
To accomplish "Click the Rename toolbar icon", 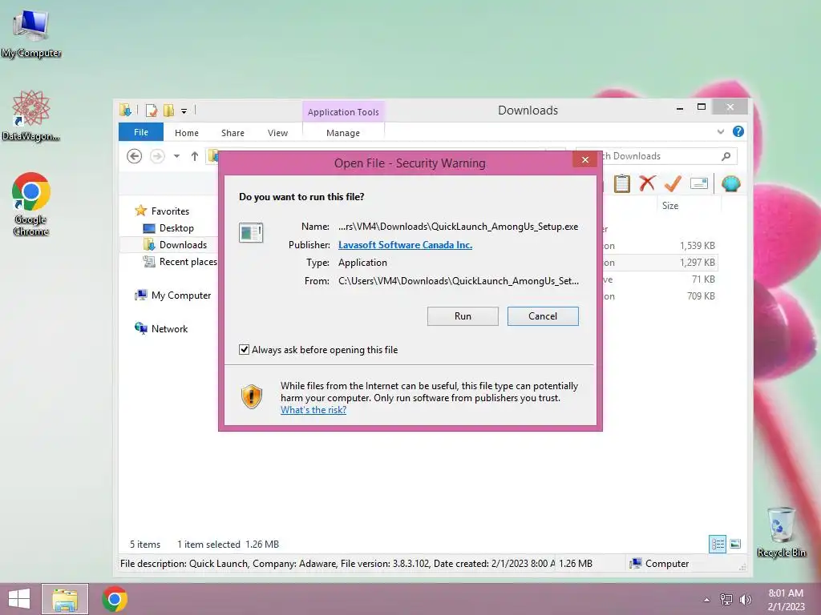I will 699,183.
